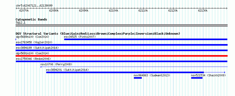Screen dimensions: 235x96
Task: Click the left arrowhead of the ruler
Action: tap(16, 8)
